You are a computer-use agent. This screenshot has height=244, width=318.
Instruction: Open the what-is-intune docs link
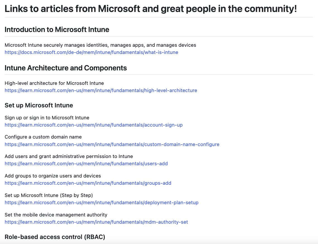point(91,52)
